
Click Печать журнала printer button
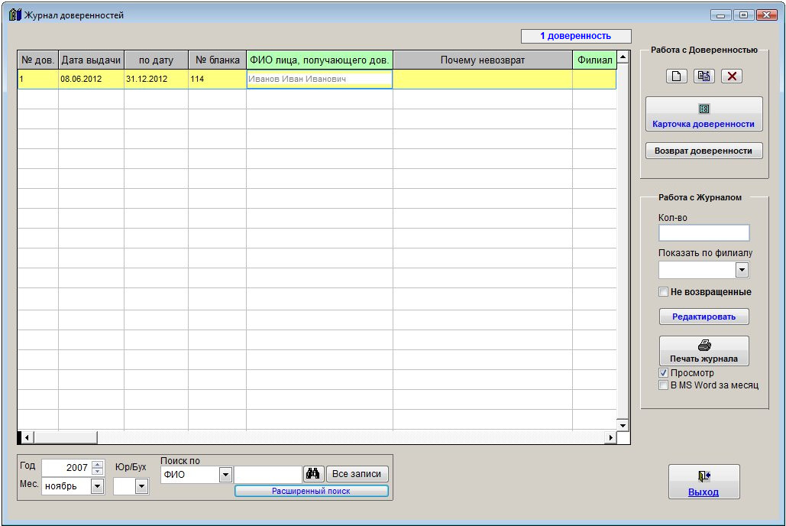(x=704, y=351)
